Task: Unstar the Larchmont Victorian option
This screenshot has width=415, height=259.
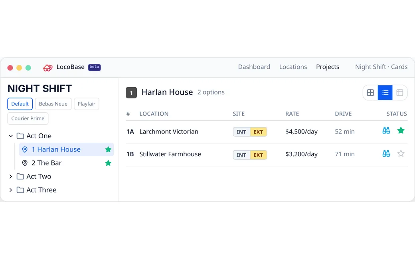Action: [x=401, y=130]
